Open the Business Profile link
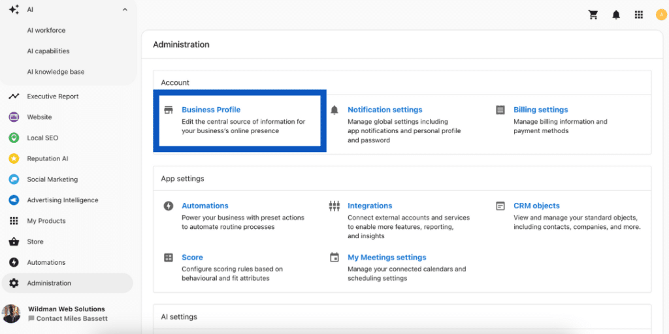 [211, 110]
